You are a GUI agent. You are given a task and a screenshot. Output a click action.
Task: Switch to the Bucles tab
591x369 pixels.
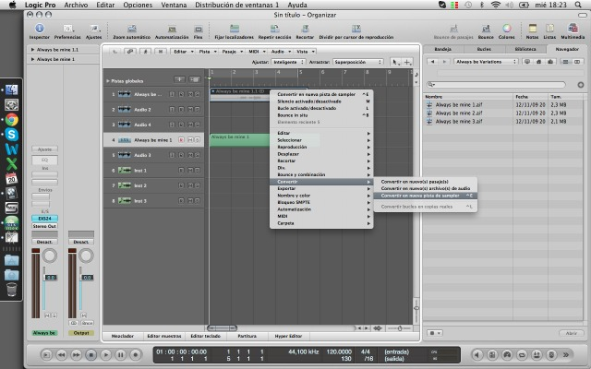pos(484,48)
